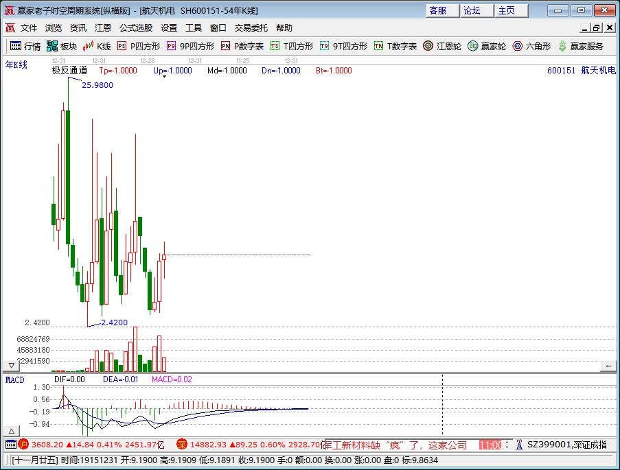
Task: Open the 文件 menu
Action: point(29,27)
